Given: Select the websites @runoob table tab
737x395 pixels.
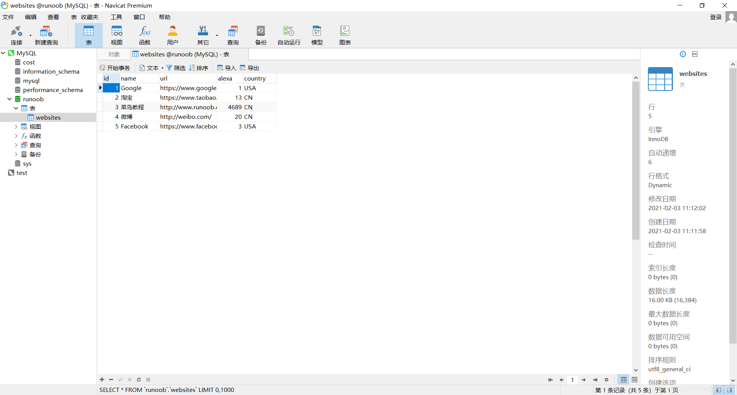Looking at the screenshot, I should point(190,54).
